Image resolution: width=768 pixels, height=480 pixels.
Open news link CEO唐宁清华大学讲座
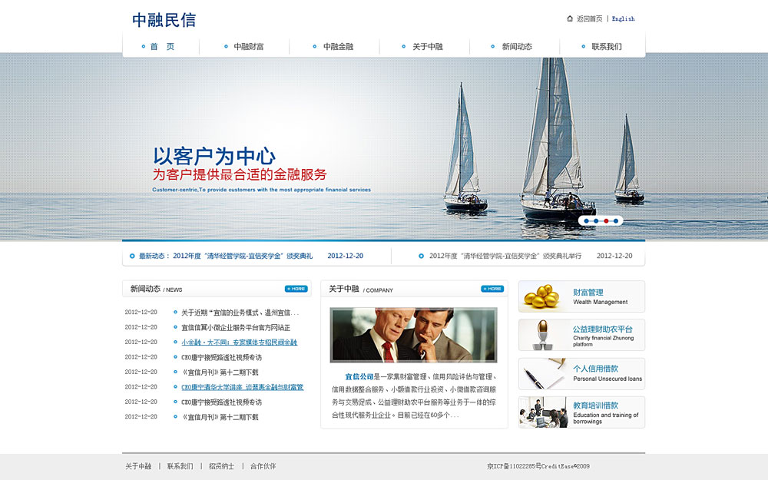coord(242,387)
